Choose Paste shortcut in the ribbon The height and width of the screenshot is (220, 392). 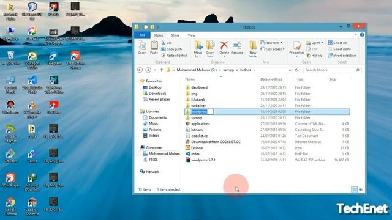click(175, 56)
